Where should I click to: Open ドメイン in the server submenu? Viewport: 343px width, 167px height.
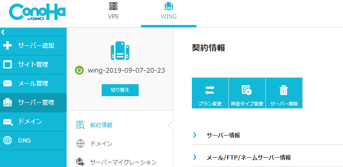pos(102,144)
